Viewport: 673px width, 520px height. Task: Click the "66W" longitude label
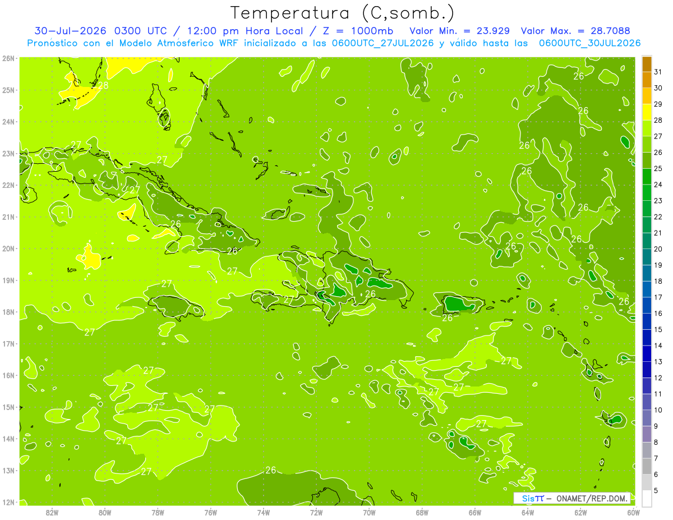point(474,512)
